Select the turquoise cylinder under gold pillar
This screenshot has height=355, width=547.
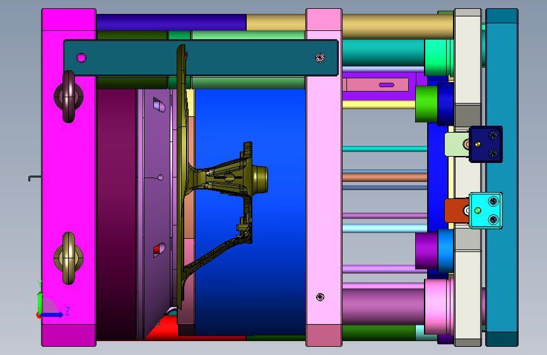click(384, 52)
